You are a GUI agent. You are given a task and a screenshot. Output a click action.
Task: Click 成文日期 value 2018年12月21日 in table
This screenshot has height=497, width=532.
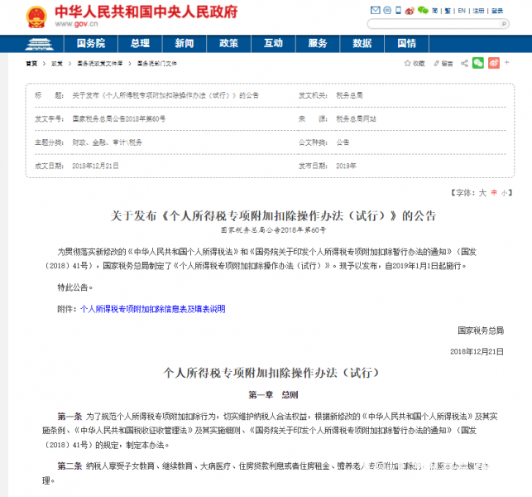click(95, 166)
